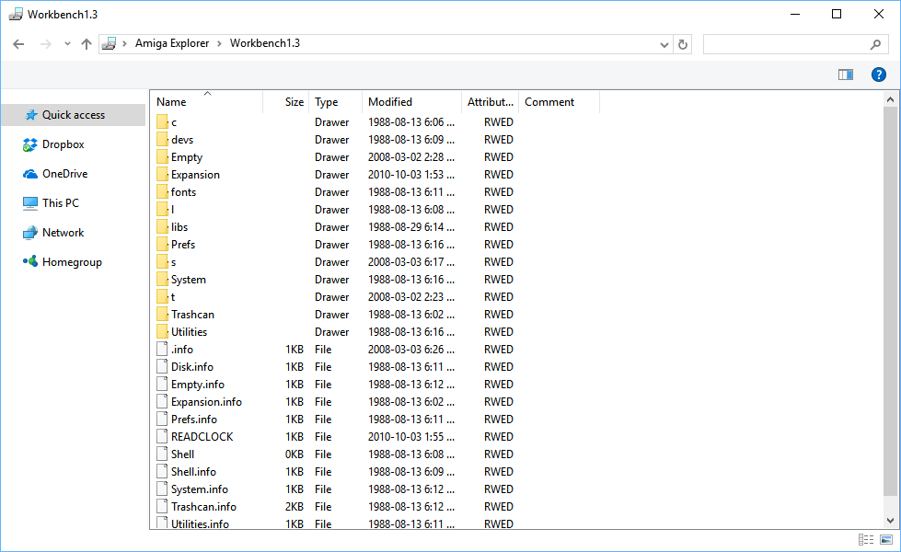Expand the chevron after Amiga Explorer
This screenshot has width=901, height=552.
click(220, 43)
